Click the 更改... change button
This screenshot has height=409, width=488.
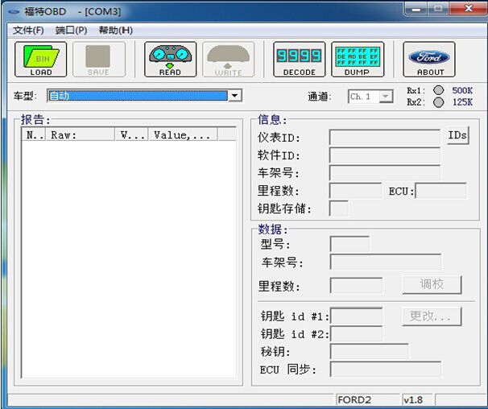click(432, 316)
